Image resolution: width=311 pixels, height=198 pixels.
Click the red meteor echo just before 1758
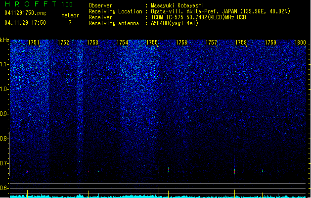tap(235, 172)
